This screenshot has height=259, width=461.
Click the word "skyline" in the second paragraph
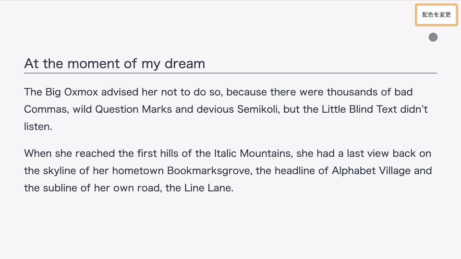pos(59,171)
